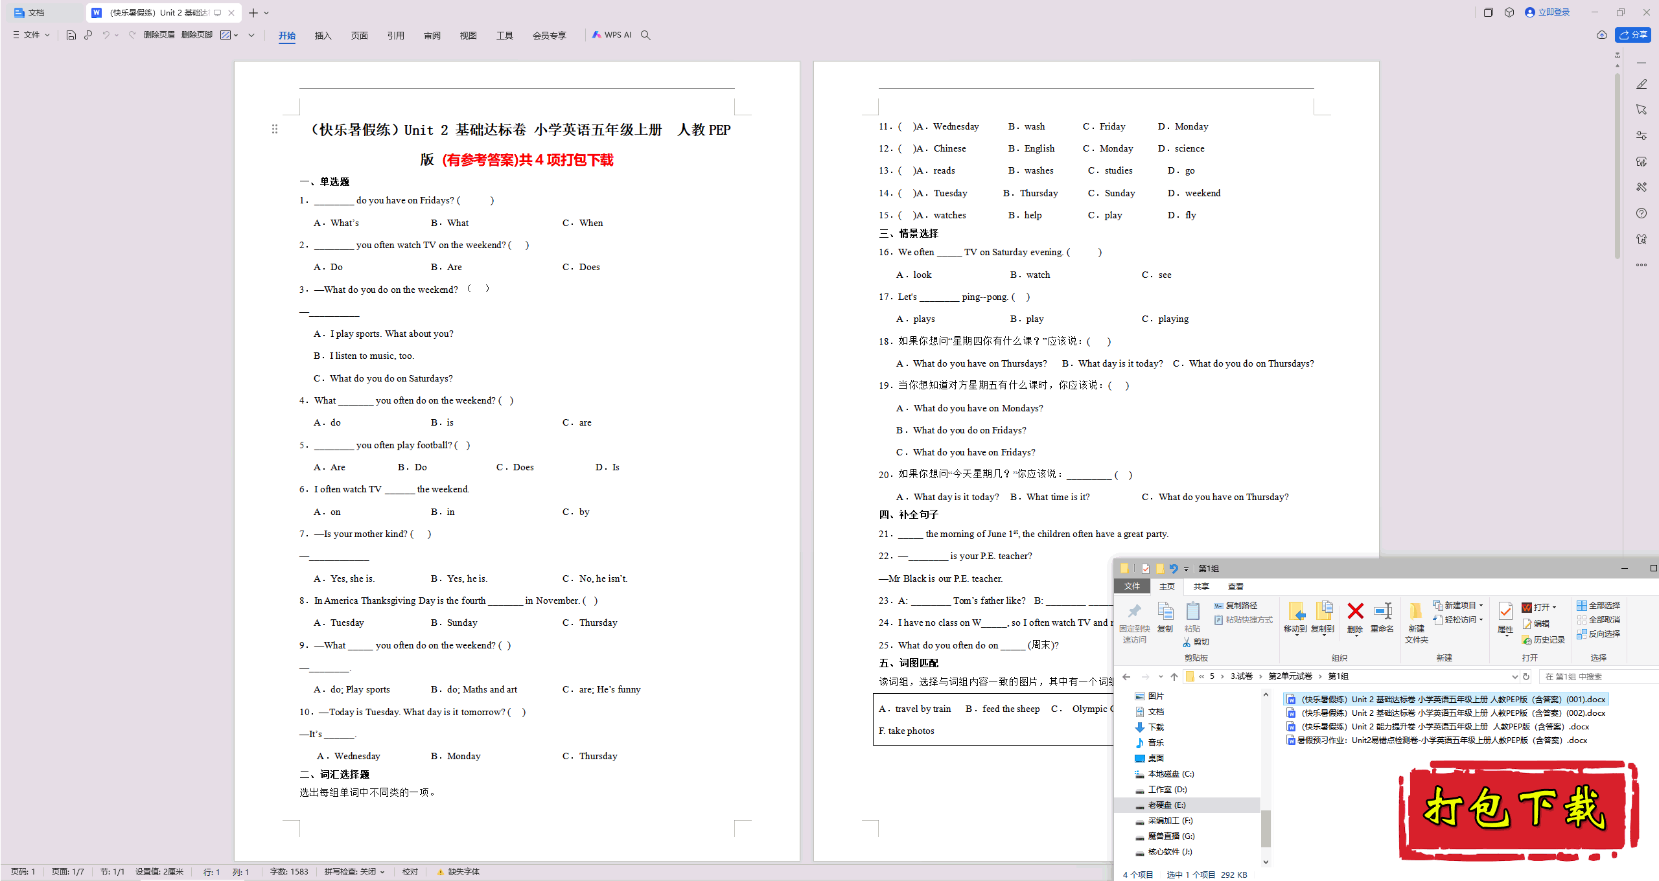The image size is (1659, 881).
Task: Switch to the Explorer Share tab
Action: [x=1201, y=586]
